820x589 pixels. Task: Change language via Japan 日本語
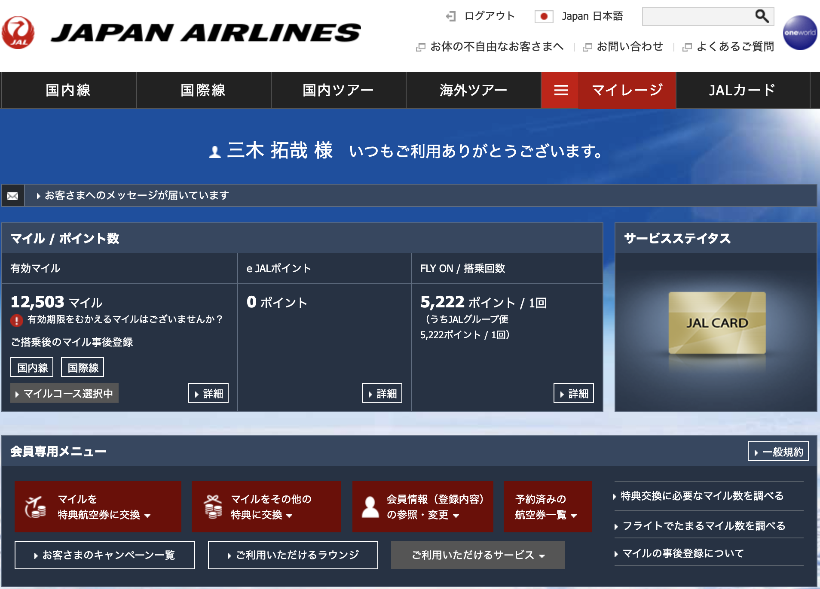click(x=592, y=16)
